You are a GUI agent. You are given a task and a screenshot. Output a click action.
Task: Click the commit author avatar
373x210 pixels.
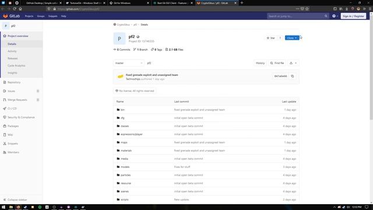click(x=121, y=76)
